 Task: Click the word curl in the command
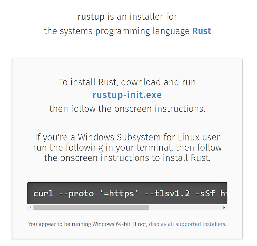(43, 193)
